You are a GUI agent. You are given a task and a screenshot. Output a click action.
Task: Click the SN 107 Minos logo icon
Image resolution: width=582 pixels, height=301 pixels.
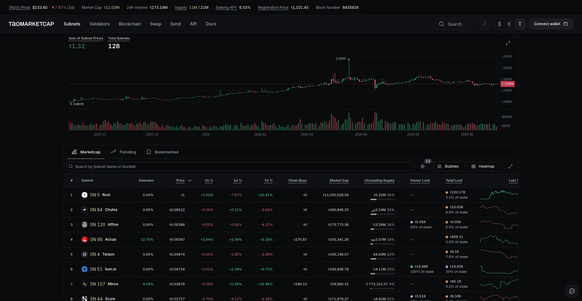85,284
